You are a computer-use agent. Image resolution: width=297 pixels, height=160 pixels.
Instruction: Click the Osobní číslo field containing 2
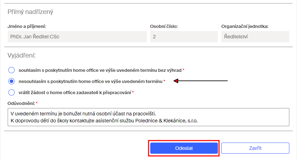point(184,37)
